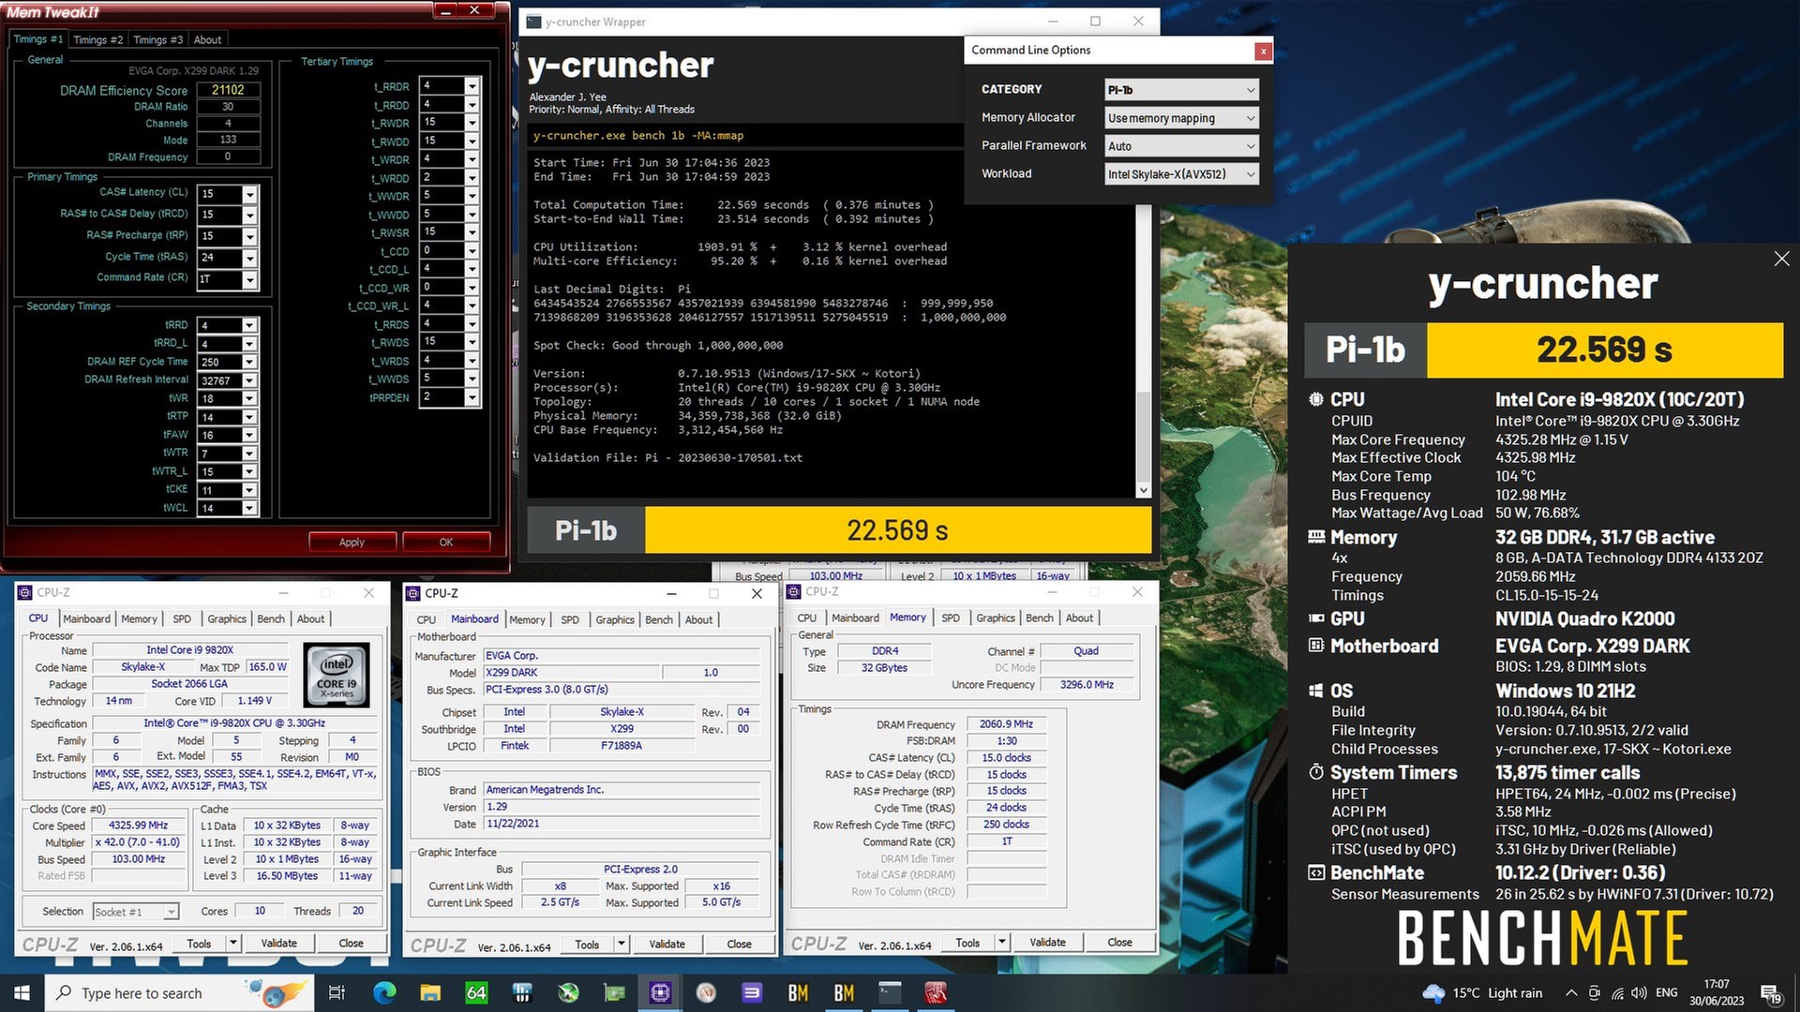Click Validate in the CPU-Z Memory window
This screenshot has width=1800, height=1012.
tap(1047, 943)
